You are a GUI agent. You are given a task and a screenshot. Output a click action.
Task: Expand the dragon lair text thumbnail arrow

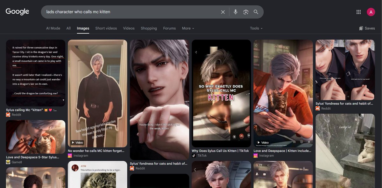coord(63,100)
